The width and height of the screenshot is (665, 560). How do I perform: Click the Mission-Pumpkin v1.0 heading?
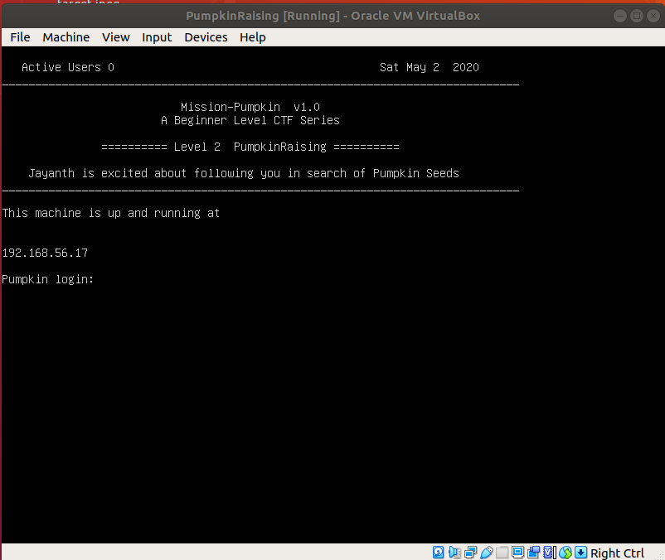tap(250, 107)
